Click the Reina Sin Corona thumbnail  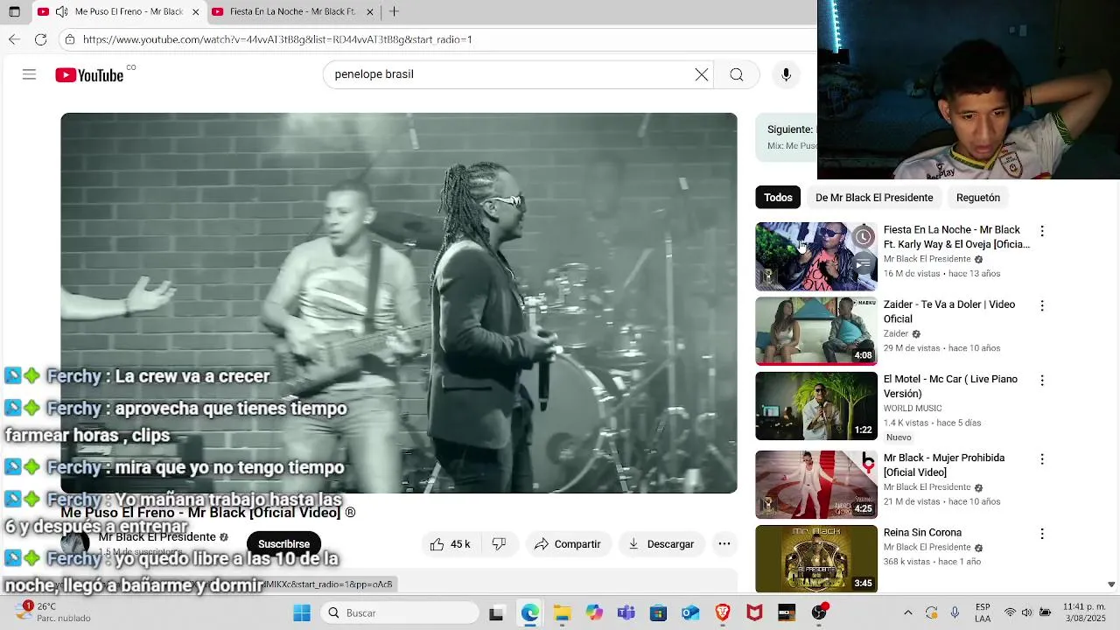(x=816, y=558)
